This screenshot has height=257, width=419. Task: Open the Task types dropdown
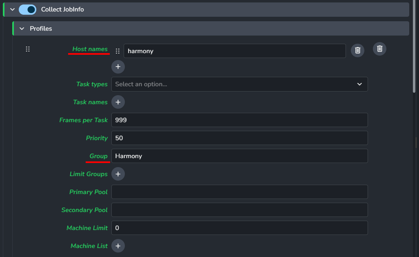239,84
